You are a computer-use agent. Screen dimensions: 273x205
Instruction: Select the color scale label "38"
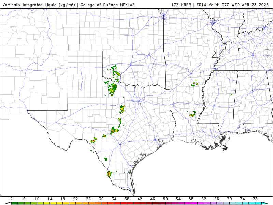click(x=127, y=199)
